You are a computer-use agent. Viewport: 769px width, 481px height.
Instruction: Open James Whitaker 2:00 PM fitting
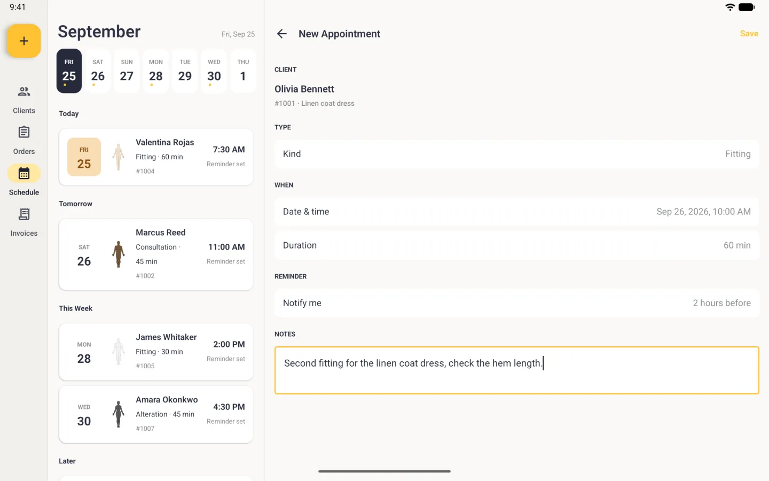coord(156,352)
